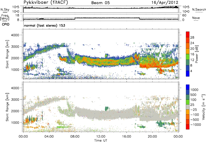This screenshot has height=142, width=206.
Task: Click the Velocity [m s-1] color bar label
Action: 203,107
